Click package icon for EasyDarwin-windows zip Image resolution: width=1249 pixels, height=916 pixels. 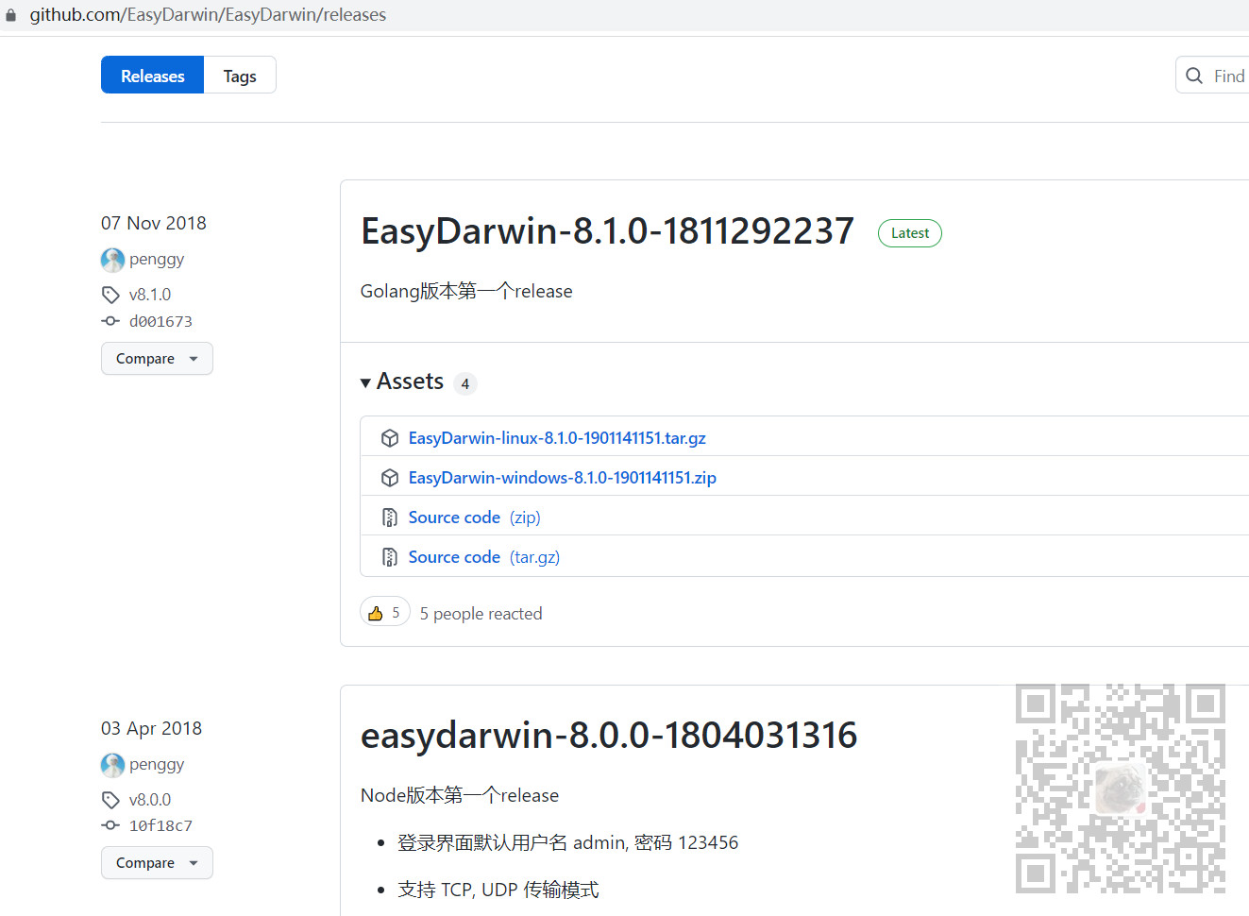click(x=390, y=478)
